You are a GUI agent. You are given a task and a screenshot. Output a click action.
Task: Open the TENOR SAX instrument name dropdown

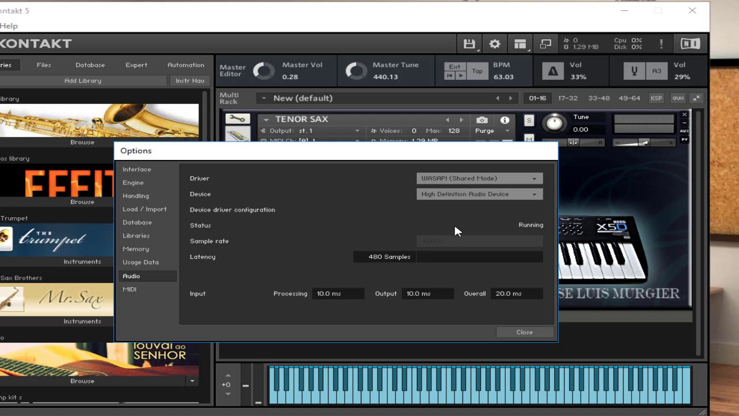pos(266,120)
